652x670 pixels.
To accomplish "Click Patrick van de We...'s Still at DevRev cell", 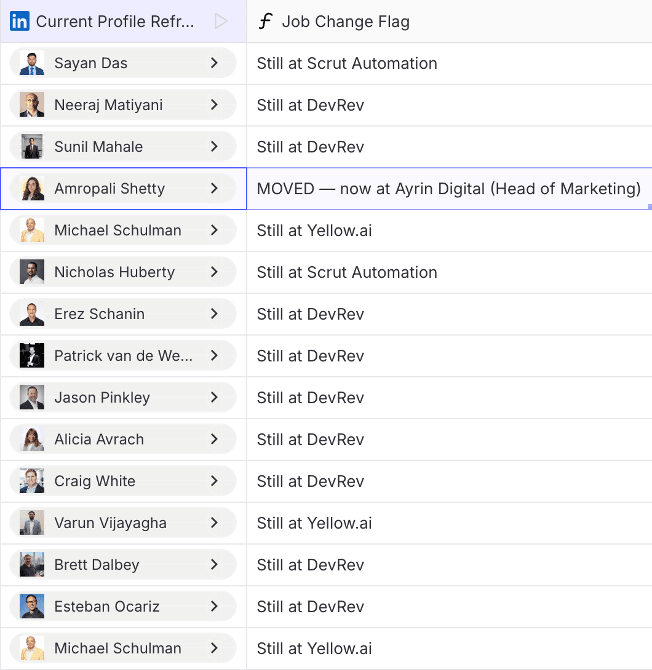I will click(450, 355).
